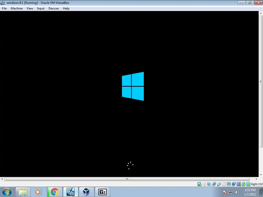Click the network tray icon
The width and height of the screenshot is (263, 197).
pyautogui.click(x=231, y=192)
